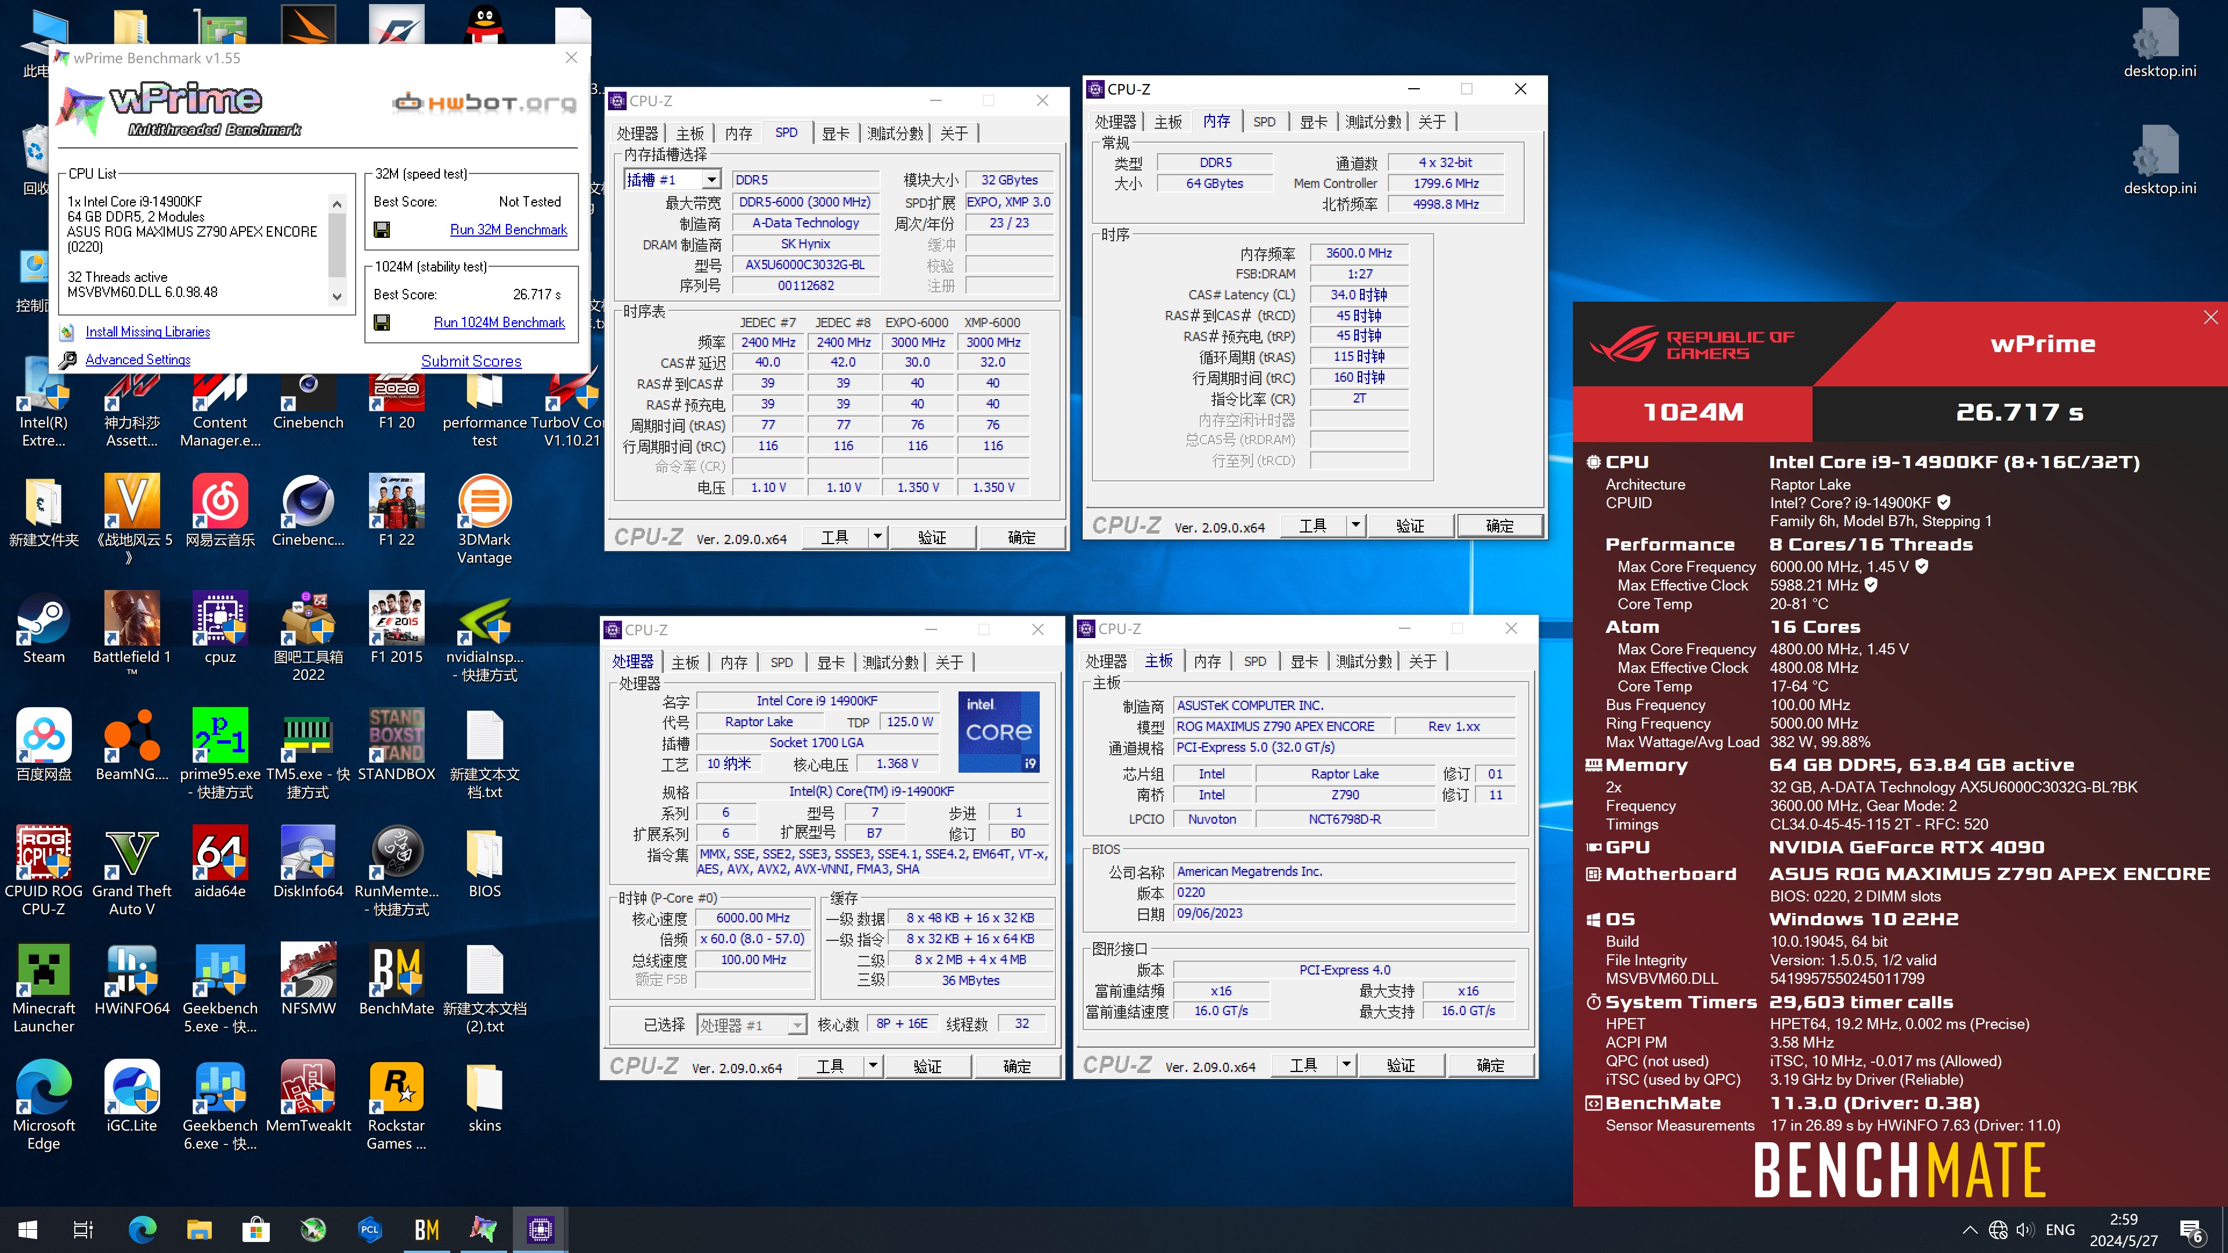Expand 工具 arrow in the CPU-Z SPD window
Viewport: 2228px width, 1253px height.
877,537
